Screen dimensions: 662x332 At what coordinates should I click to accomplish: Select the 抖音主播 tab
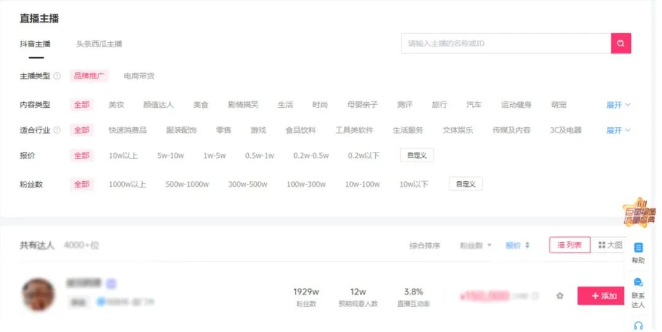(x=35, y=44)
